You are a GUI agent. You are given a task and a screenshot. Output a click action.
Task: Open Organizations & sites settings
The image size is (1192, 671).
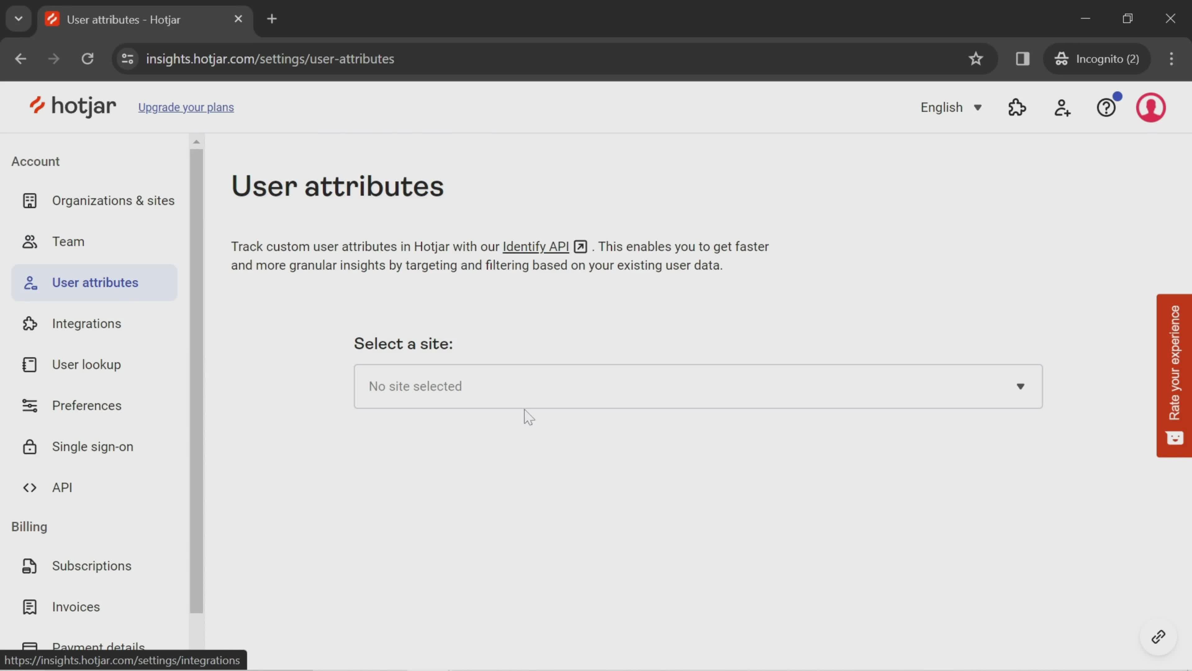(113, 200)
